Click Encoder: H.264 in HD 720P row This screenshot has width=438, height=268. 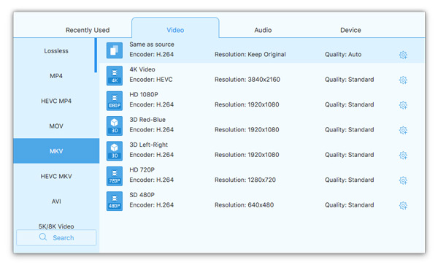[x=151, y=180]
